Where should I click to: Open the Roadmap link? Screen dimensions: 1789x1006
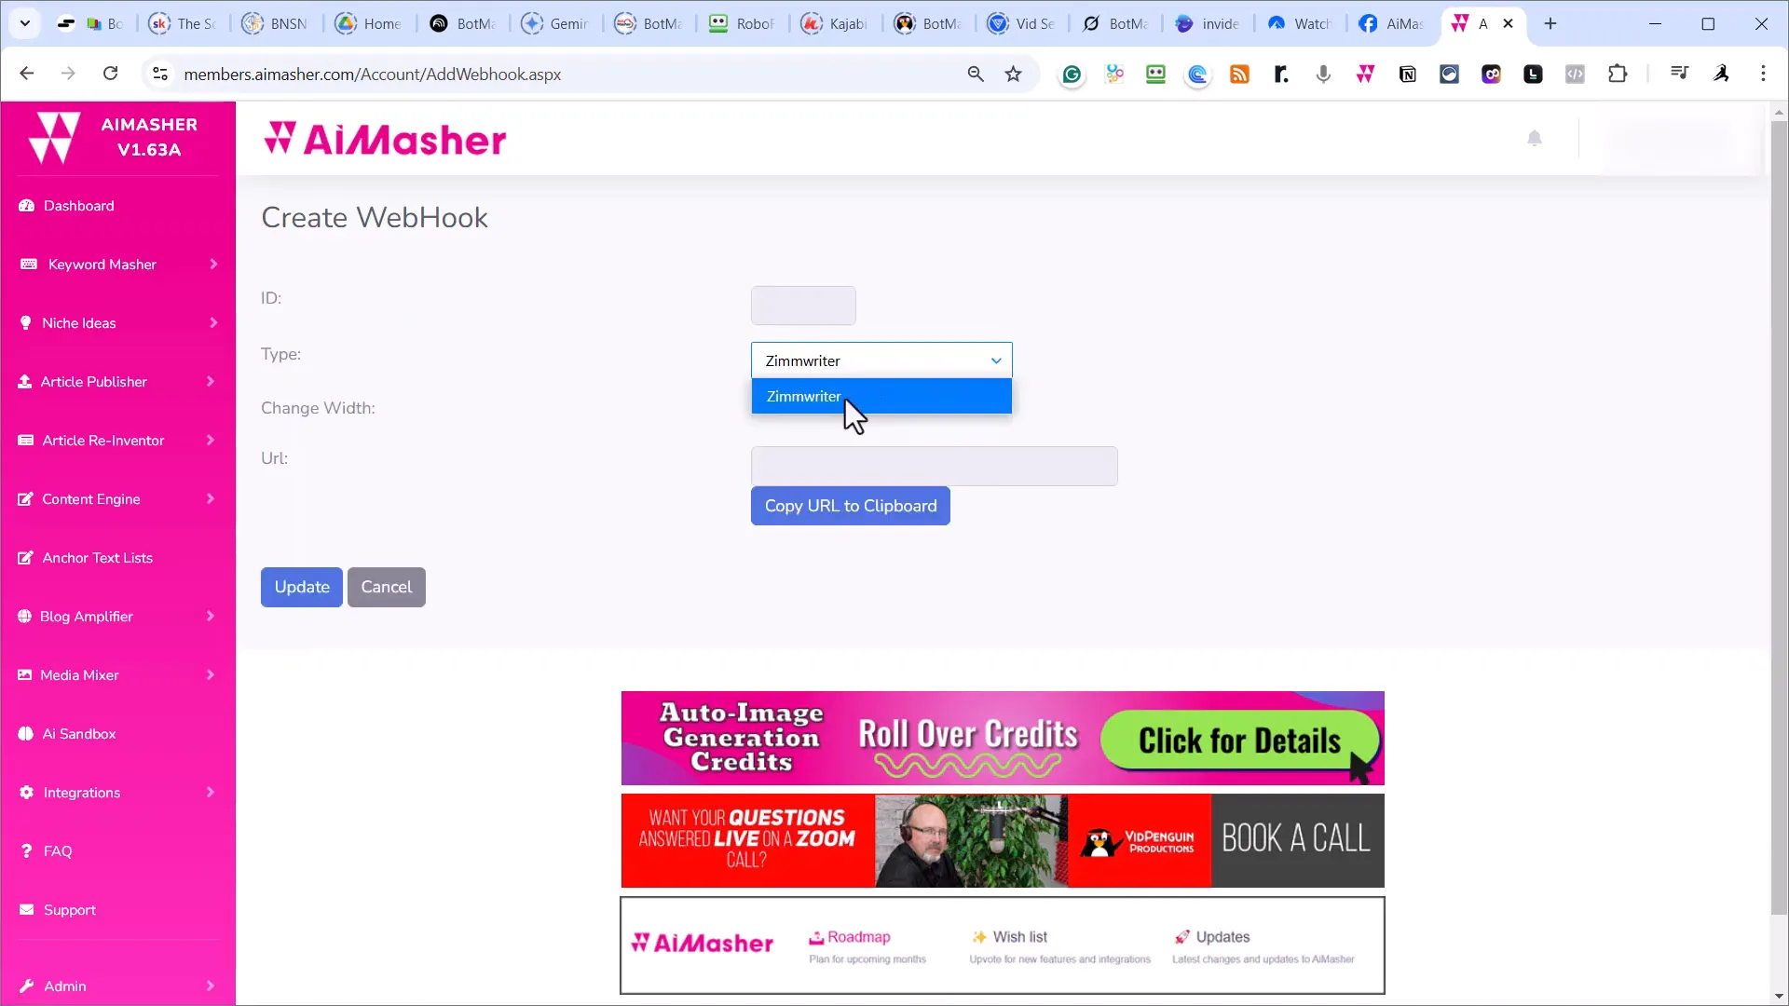(x=858, y=937)
